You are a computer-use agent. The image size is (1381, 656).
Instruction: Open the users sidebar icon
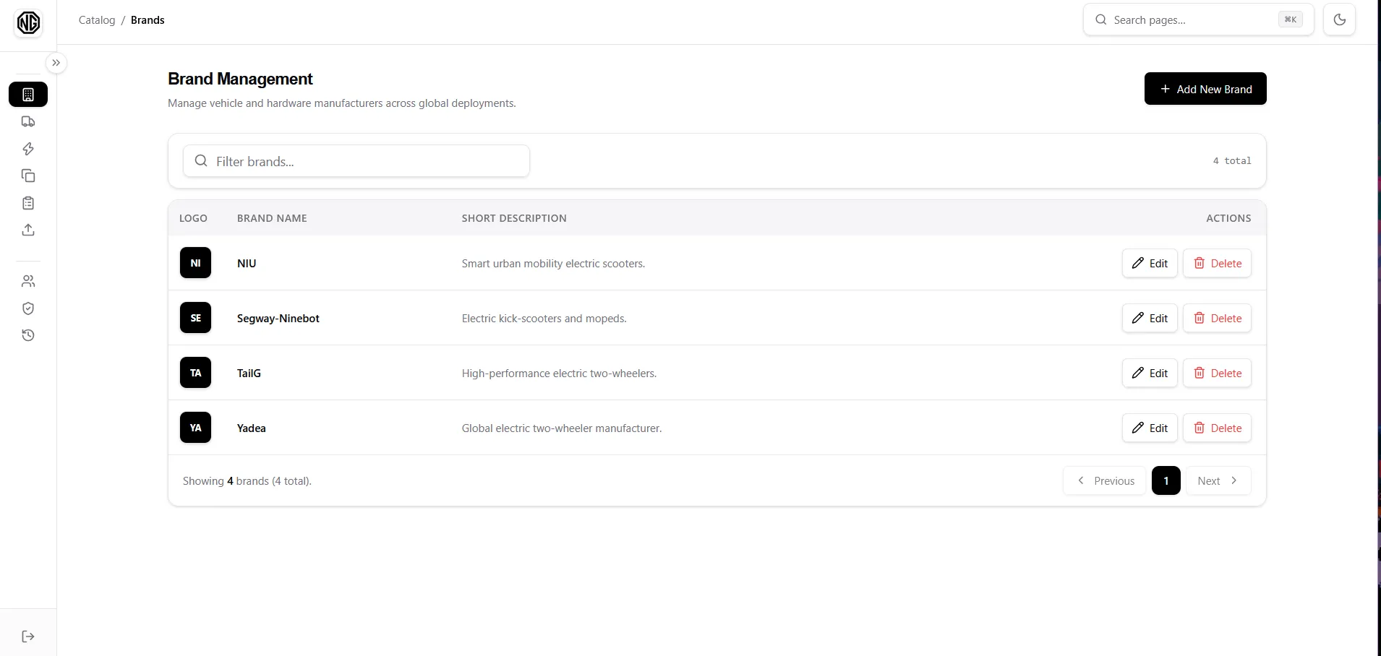tap(28, 281)
